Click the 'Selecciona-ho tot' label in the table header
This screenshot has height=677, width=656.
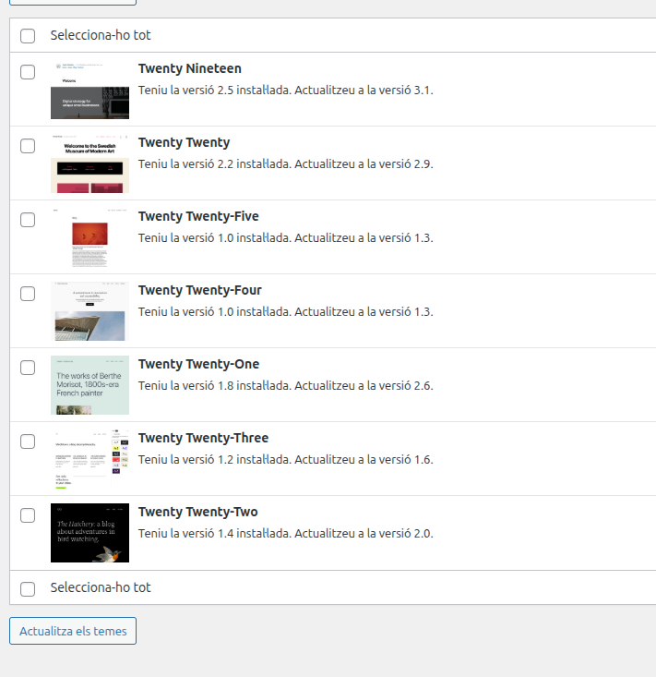click(x=101, y=35)
